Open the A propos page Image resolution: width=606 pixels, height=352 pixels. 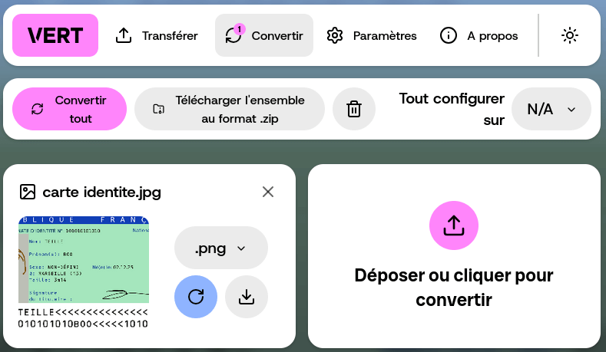coord(479,35)
